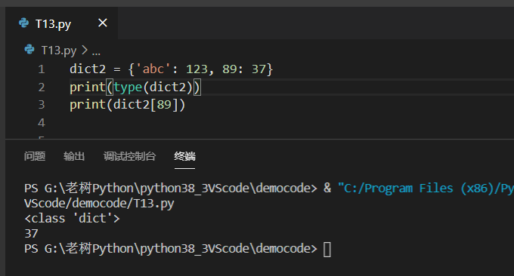Click the Python icon in the breadcrumb
Viewport: 514px width, 276px height.
click(x=29, y=49)
